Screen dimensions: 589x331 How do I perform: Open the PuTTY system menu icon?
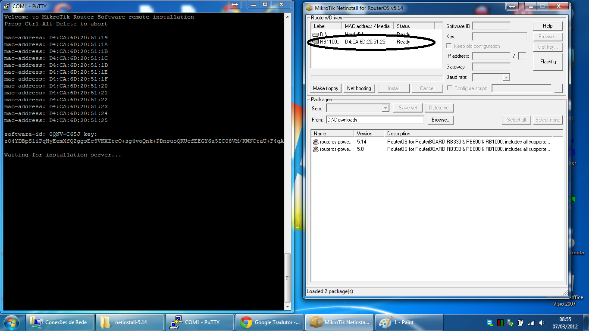click(6, 6)
